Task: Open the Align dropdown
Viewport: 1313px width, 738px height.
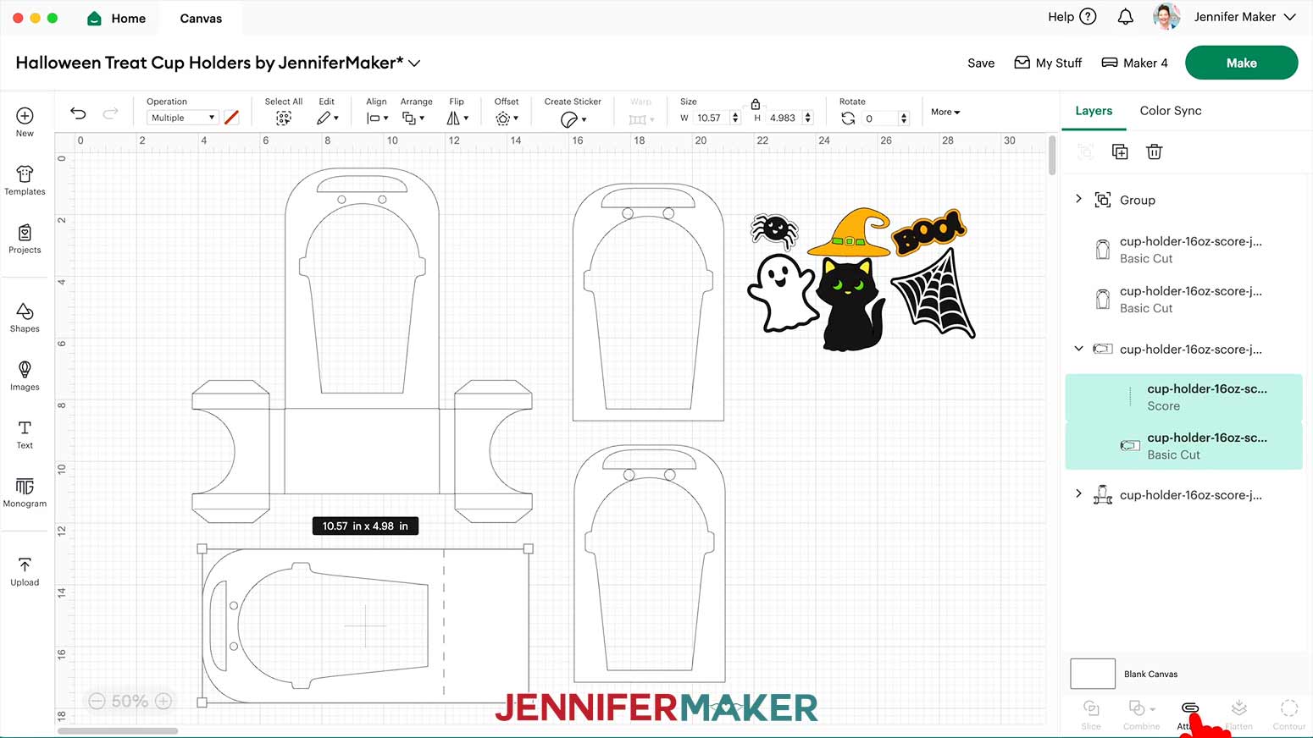Action: coord(377,118)
